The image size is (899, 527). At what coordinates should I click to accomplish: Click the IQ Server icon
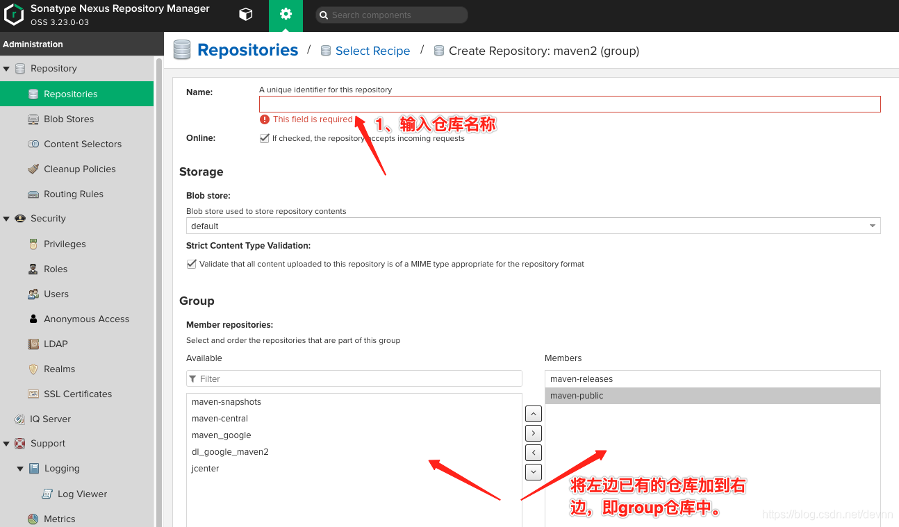tap(20, 419)
